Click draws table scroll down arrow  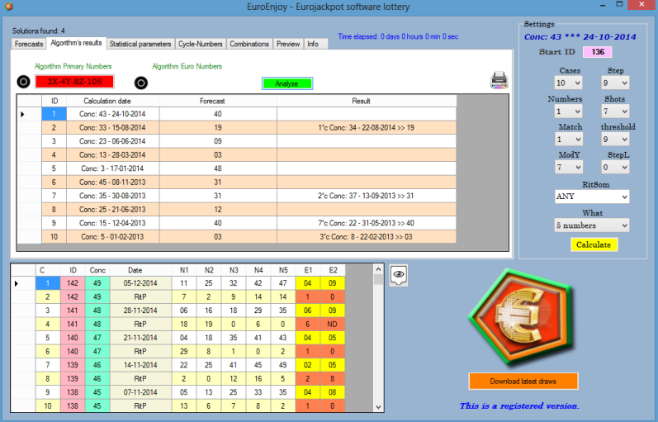coord(378,406)
